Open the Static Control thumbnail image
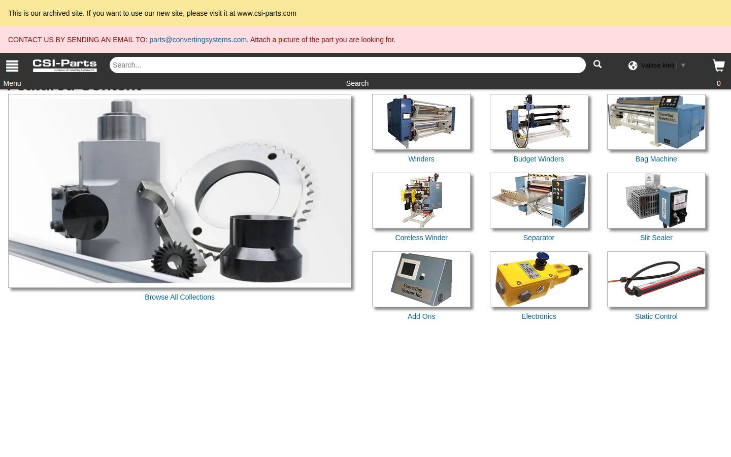Screen dimensions: 731x457 click(x=656, y=279)
